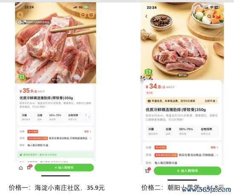Viewport: 234px width, 196px height.
Task: Expand promotion row on left screen
Action: pos(55,138)
